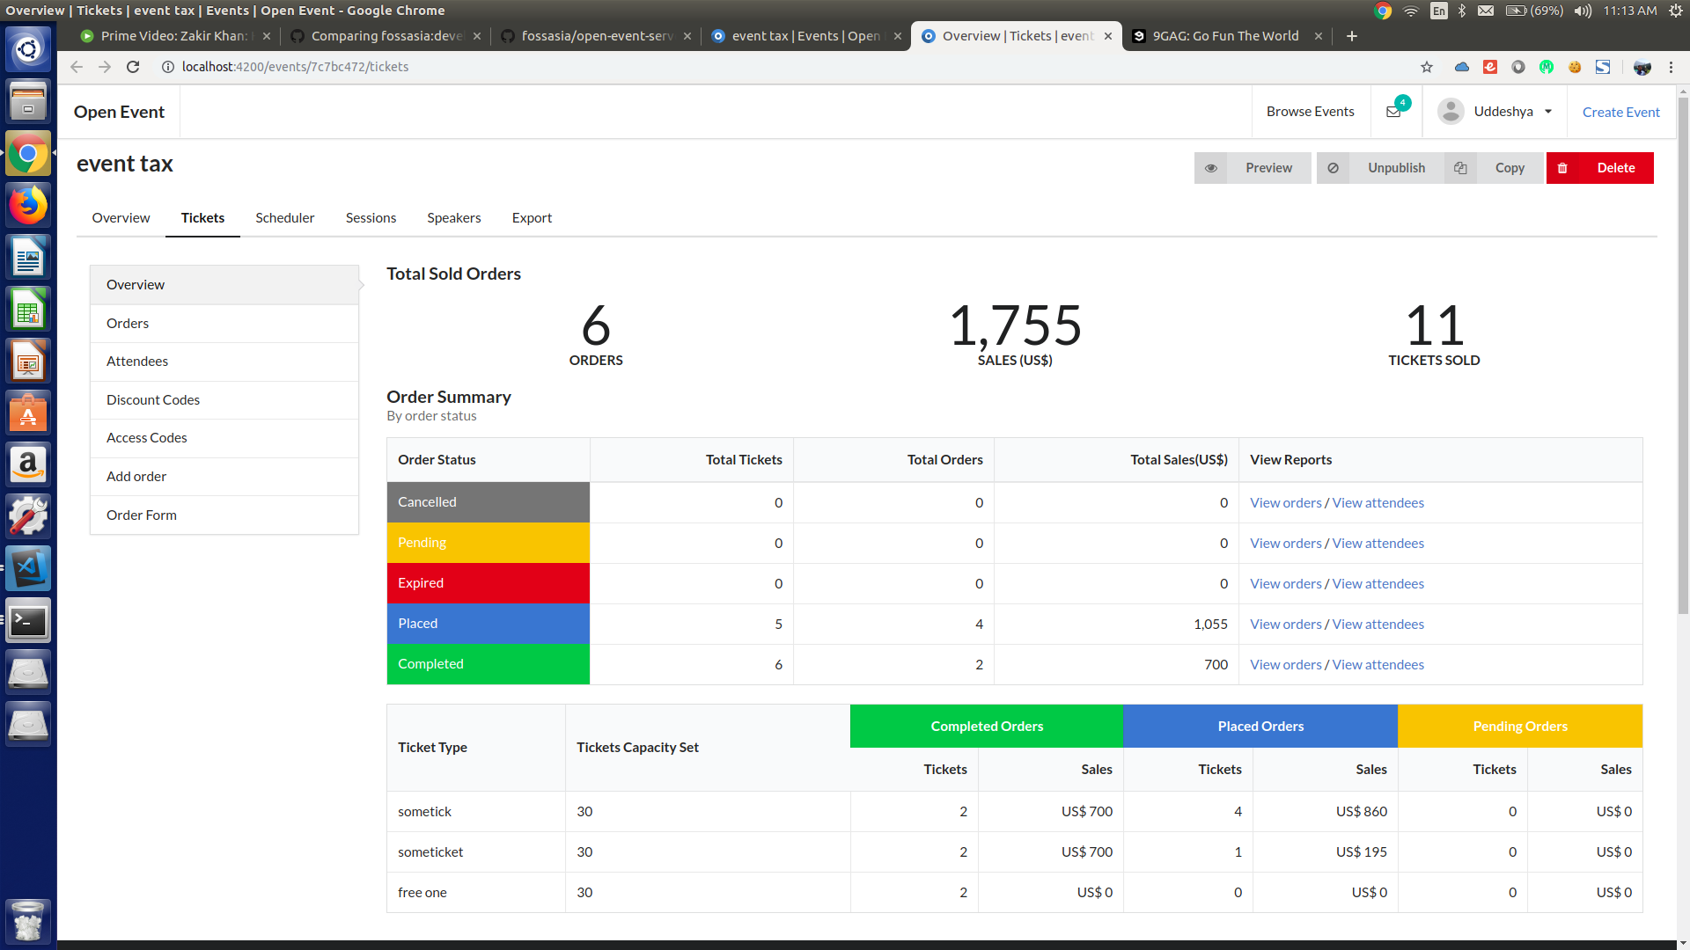The width and height of the screenshot is (1690, 950).
Task: Open Discount Codes in sidebar
Action: point(153,399)
